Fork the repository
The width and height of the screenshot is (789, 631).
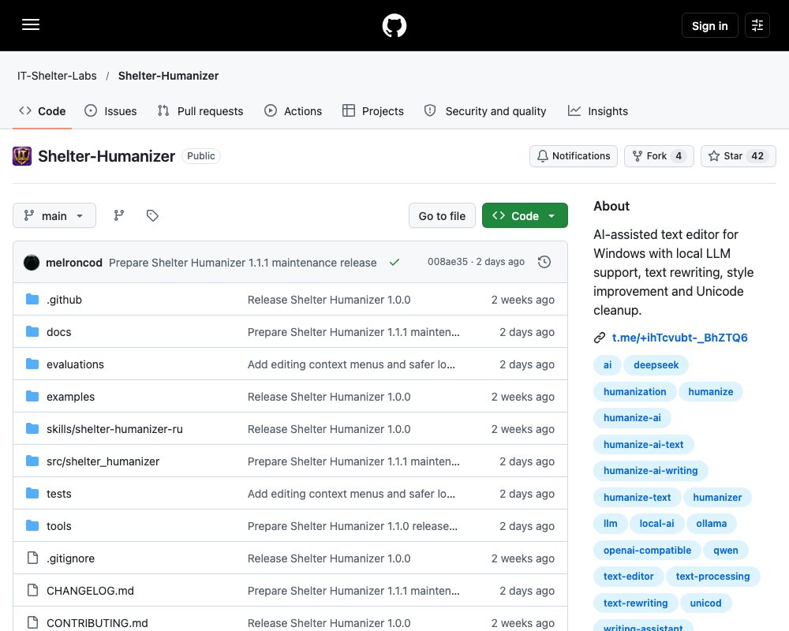point(659,156)
